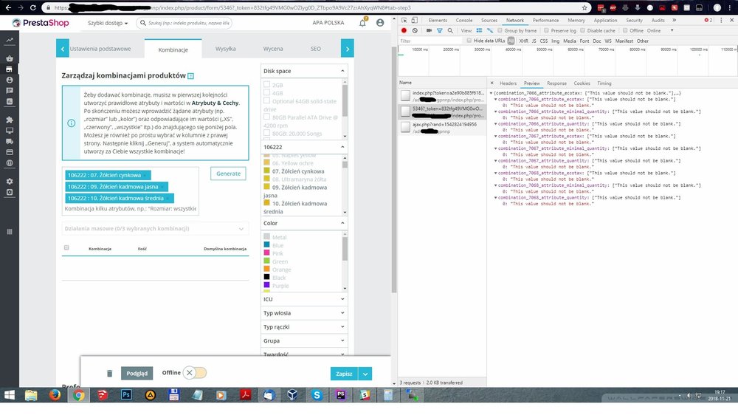Viewport: 738px width, 415px height.
Task: Toggle the DevTools device toolbar icon
Action: tap(414, 20)
